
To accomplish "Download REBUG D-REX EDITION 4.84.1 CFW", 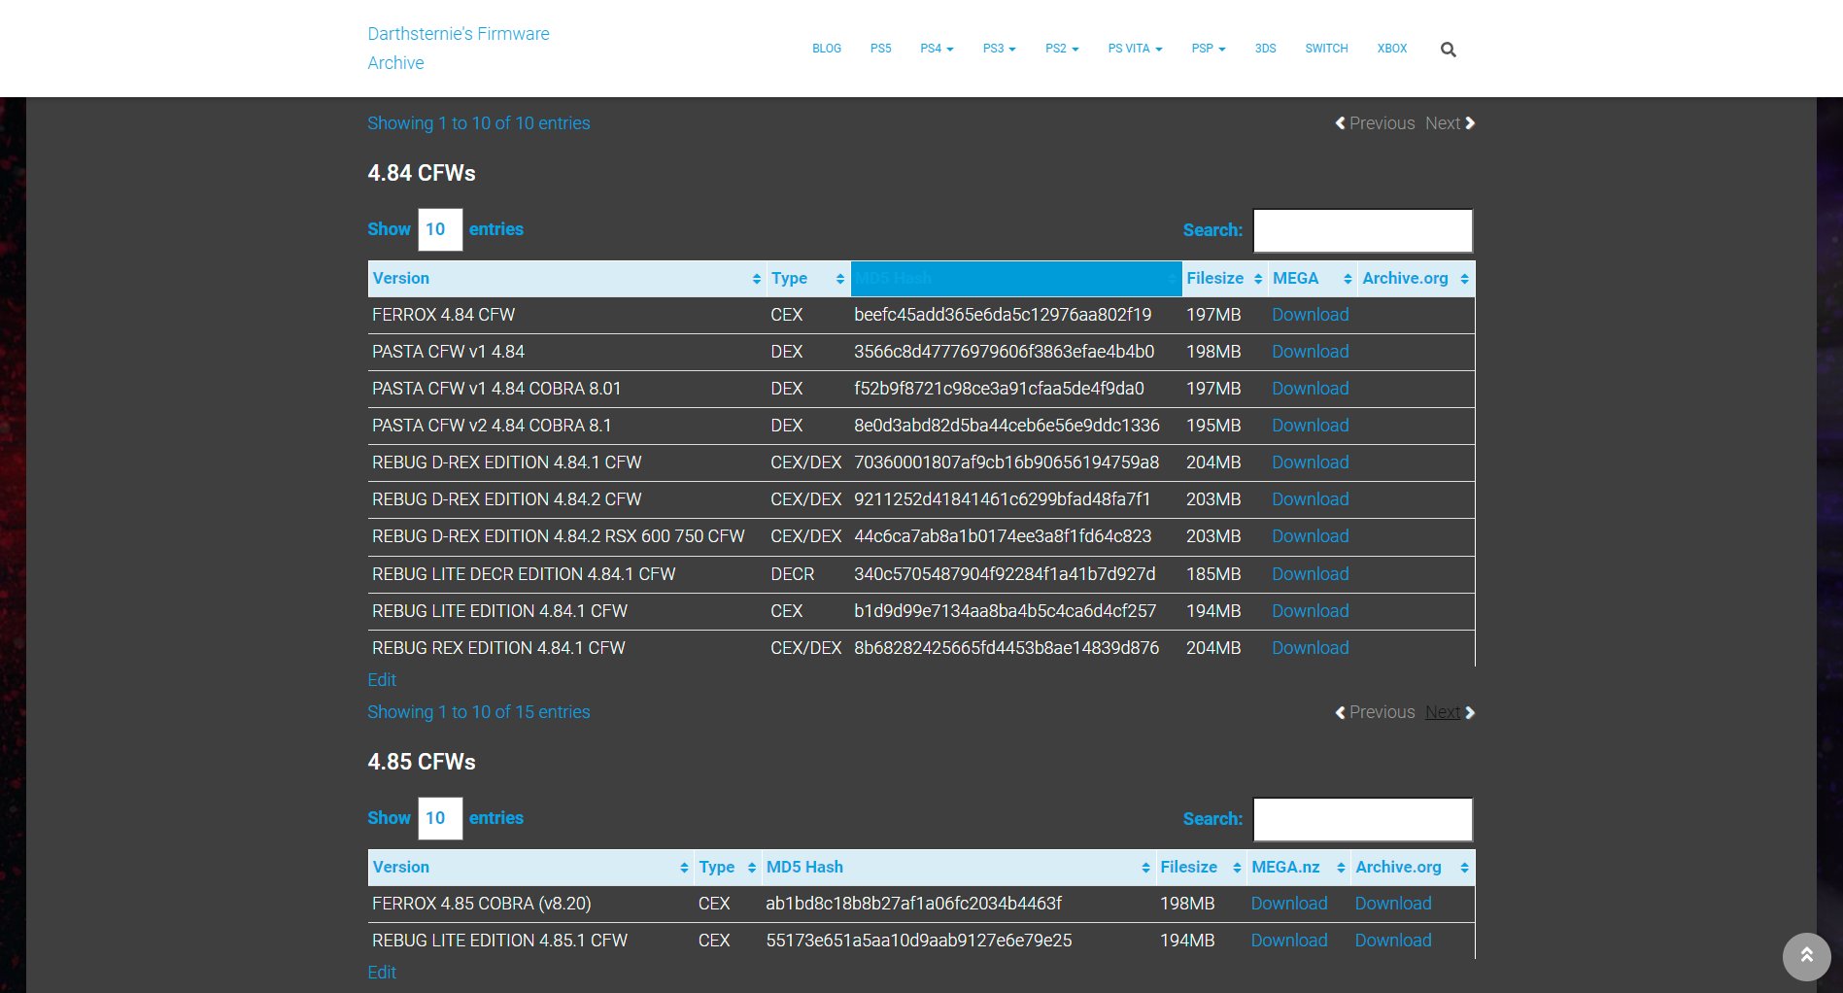I will pos(1310,462).
